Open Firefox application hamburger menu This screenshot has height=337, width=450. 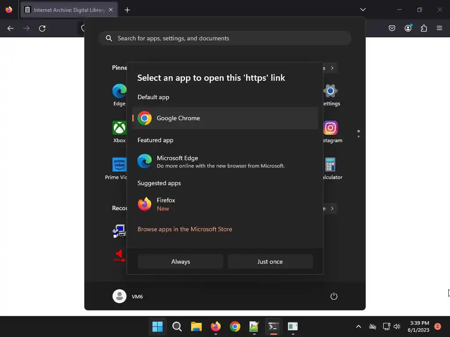(x=439, y=28)
